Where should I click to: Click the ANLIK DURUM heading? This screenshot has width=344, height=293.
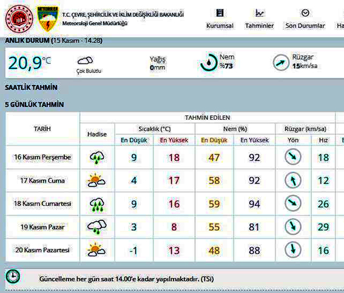point(27,41)
